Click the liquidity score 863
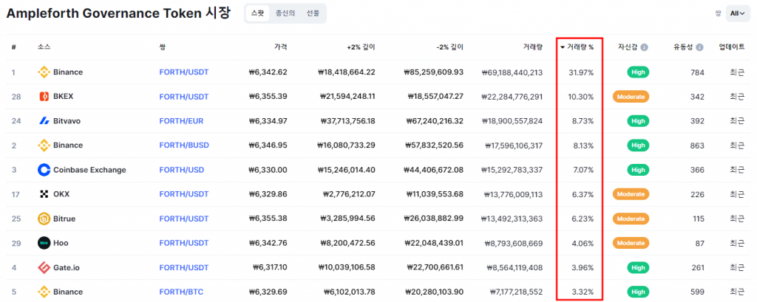Image resolution: width=757 pixels, height=302 pixels. point(697,145)
